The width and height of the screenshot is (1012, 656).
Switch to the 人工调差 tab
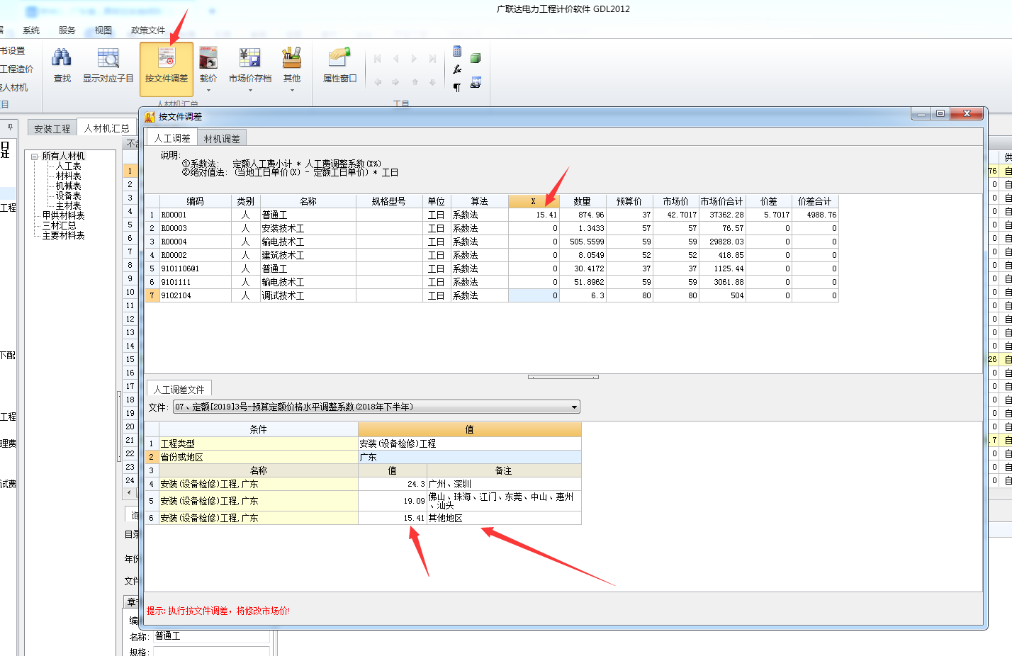[172, 138]
